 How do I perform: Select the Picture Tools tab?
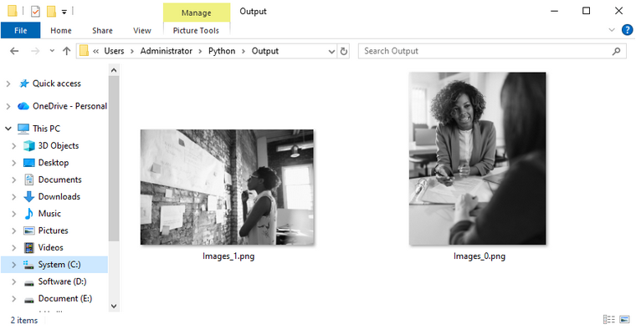(x=196, y=30)
